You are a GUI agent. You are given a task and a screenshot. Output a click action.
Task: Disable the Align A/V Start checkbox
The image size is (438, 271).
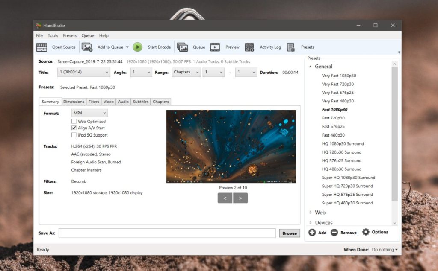tap(74, 127)
